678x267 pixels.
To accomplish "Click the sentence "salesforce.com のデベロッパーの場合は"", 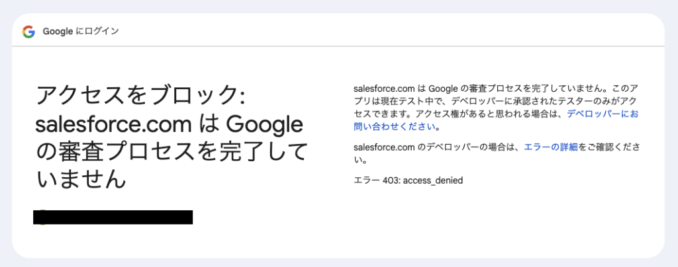I will 438,147.
